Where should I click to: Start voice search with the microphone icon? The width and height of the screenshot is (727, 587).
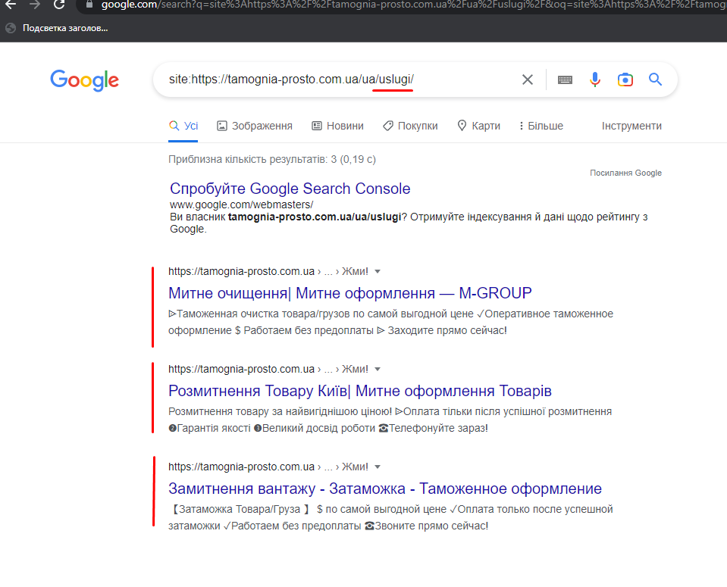(595, 80)
